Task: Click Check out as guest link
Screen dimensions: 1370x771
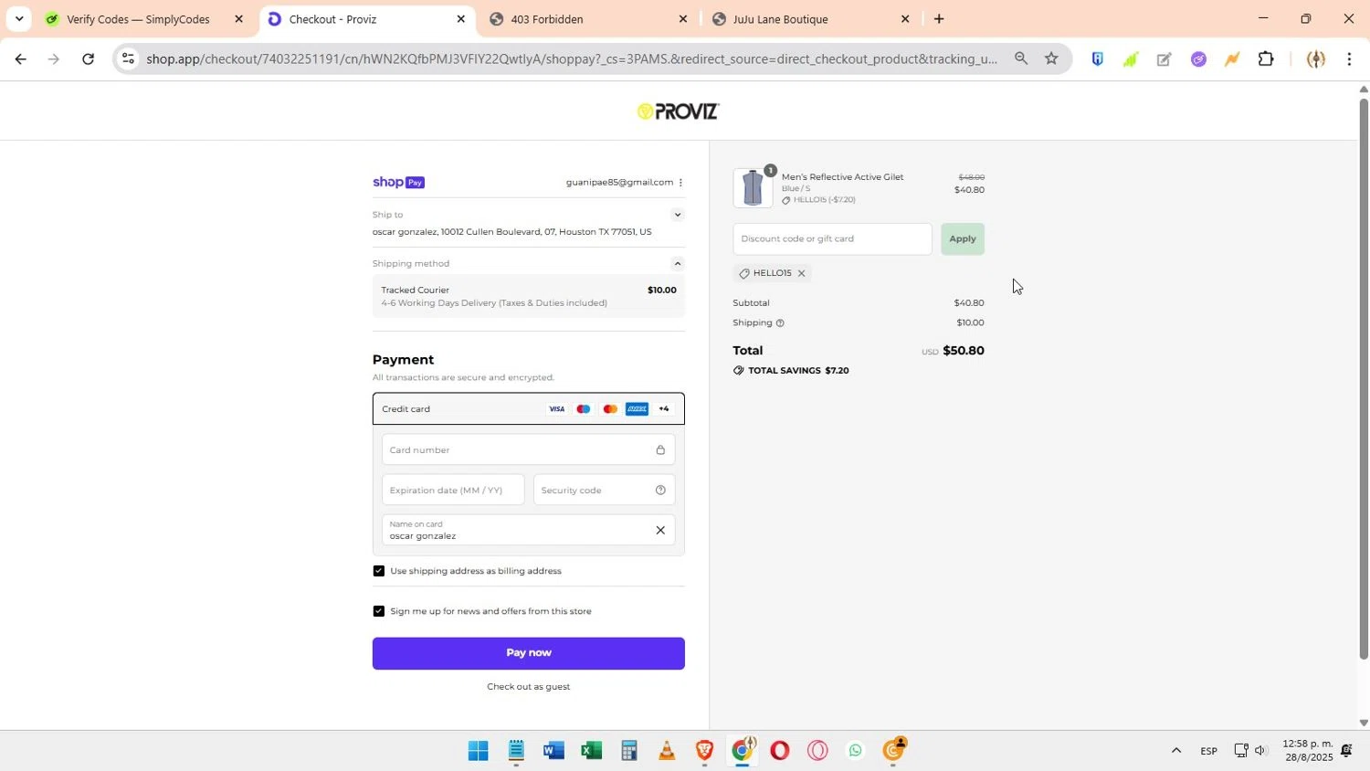Action: point(529,687)
